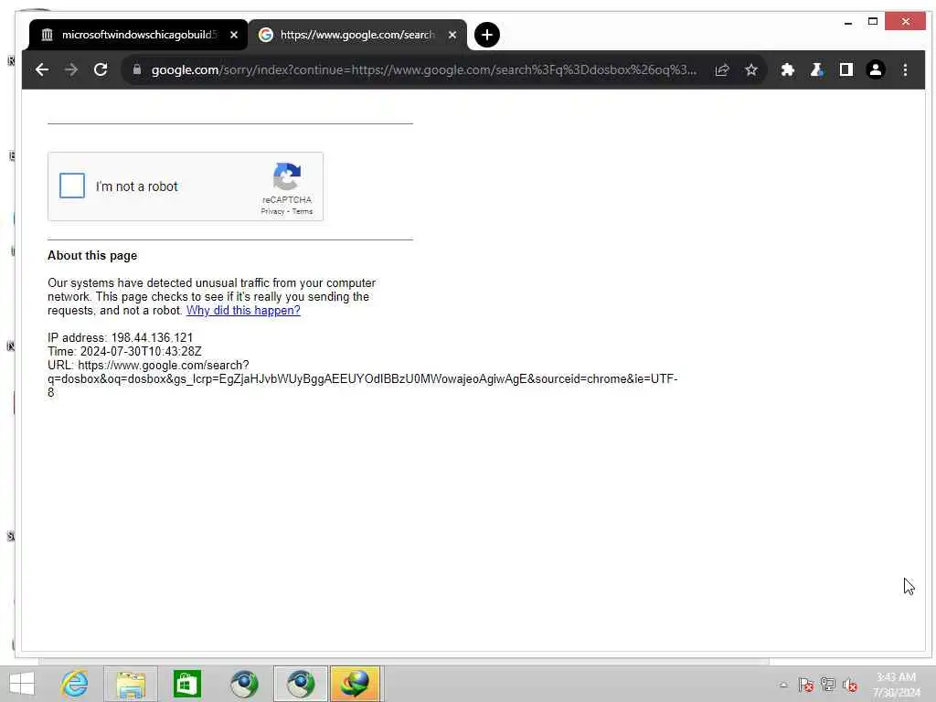Open the Extensions puzzle icon
Image resolution: width=936 pixels, height=702 pixels.
pyautogui.click(x=787, y=69)
